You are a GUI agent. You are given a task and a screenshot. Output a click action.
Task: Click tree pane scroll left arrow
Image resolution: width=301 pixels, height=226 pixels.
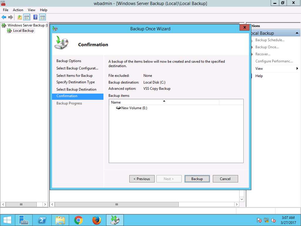click(x=3, y=204)
